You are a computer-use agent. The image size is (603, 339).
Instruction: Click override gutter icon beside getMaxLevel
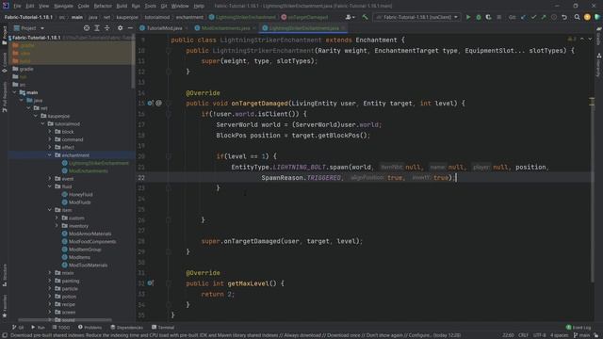tap(150, 283)
